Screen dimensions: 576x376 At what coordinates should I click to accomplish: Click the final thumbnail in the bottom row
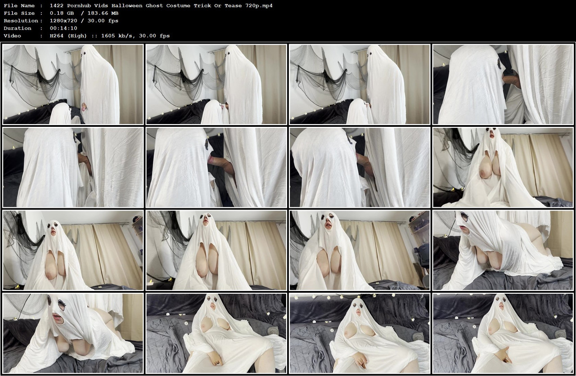point(503,334)
